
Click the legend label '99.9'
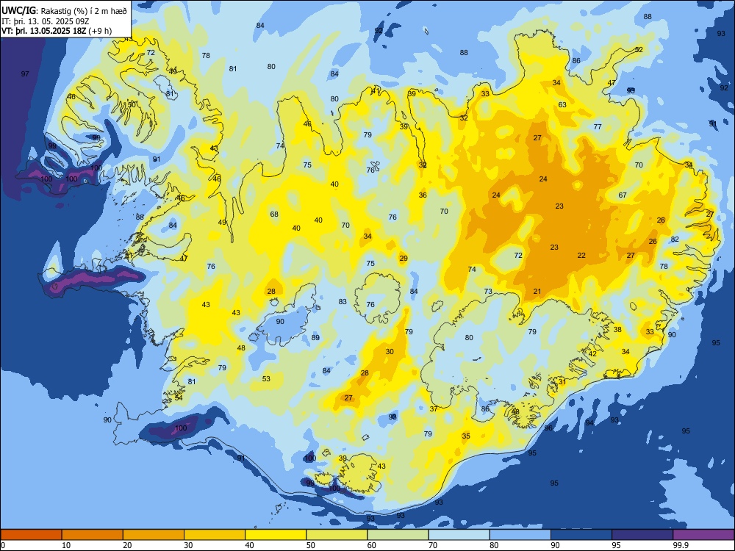[680, 545]
